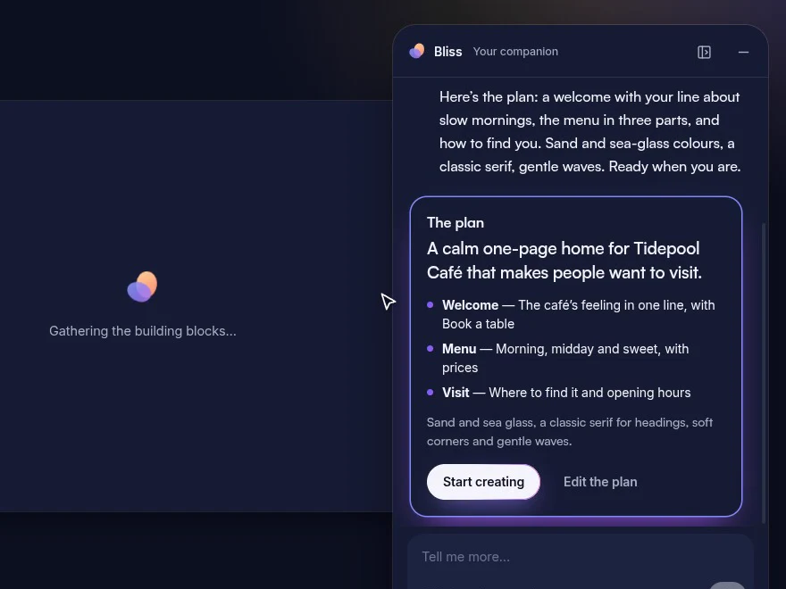Select the Welcome section in the plan
The image size is (786, 589).
[578, 314]
